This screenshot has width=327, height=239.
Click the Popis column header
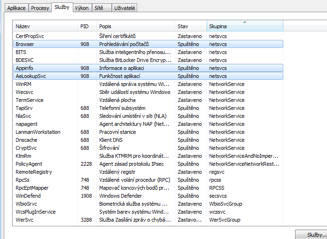(136, 26)
